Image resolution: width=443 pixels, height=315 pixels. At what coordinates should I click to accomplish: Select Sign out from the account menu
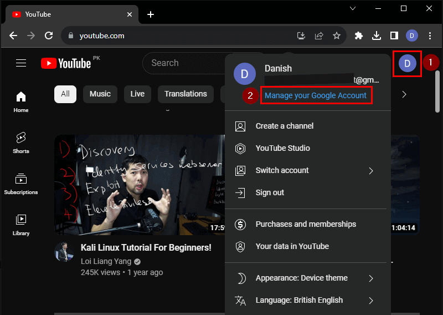[270, 192]
